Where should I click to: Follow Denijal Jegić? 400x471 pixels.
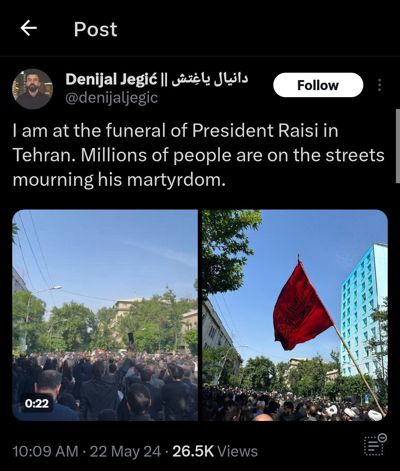pyautogui.click(x=318, y=85)
